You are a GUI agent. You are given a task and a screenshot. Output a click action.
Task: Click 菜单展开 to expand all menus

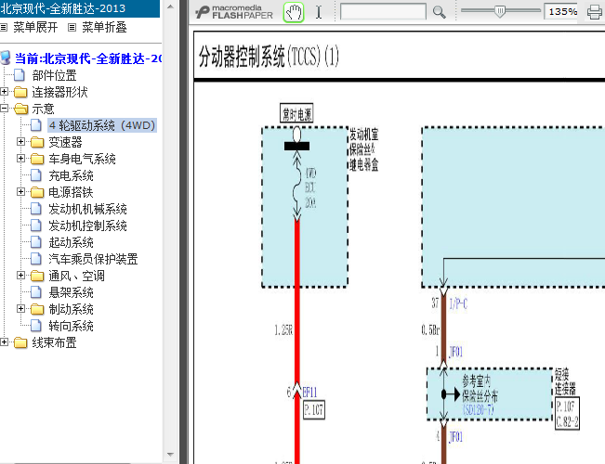tap(35, 27)
